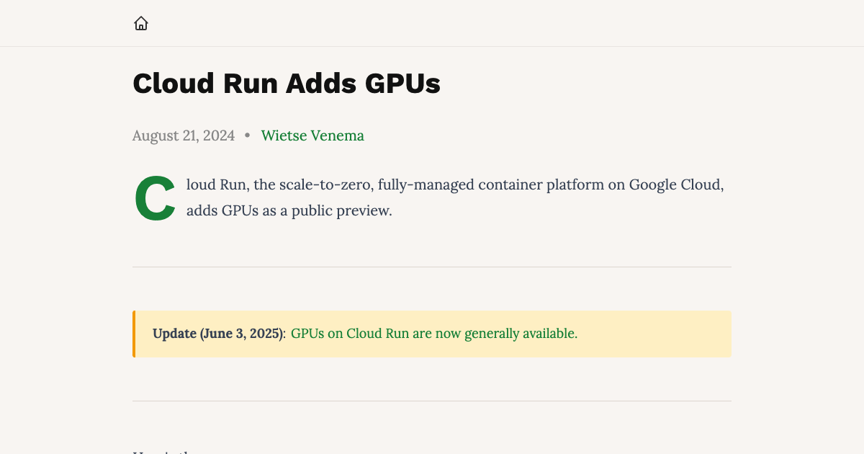The width and height of the screenshot is (864, 454).
Task: Select the publication date August 21, 2024
Action: (184, 135)
